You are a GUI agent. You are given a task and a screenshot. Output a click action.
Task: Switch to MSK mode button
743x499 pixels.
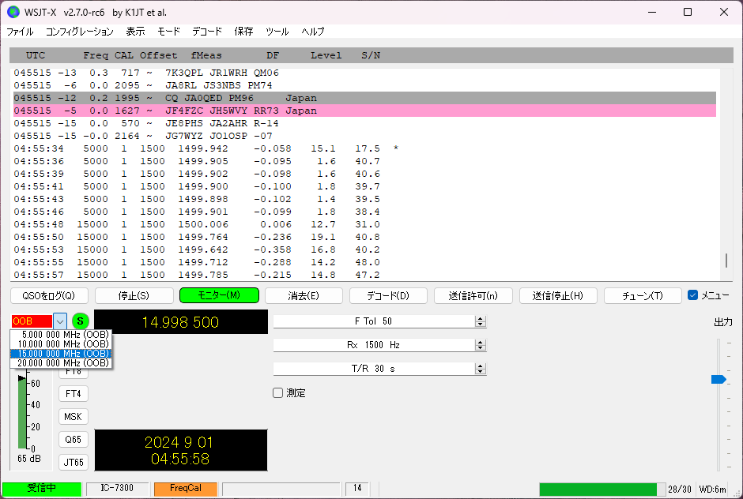(74, 417)
